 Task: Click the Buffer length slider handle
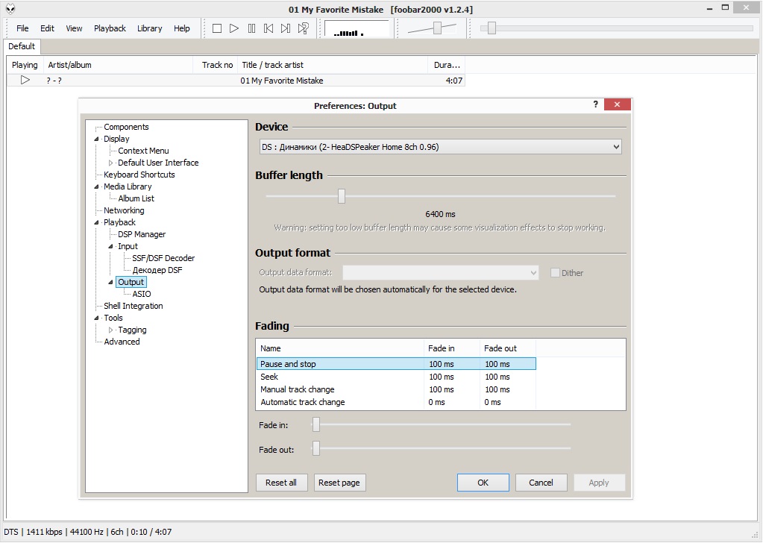click(x=342, y=196)
